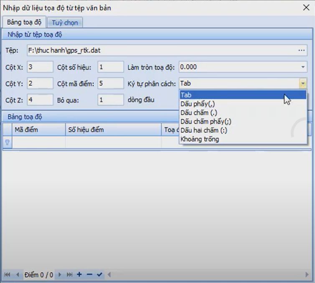Viewport: 315px width, 283px height.
Task: Click the filter icon in table row
Action: (x=7, y=143)
